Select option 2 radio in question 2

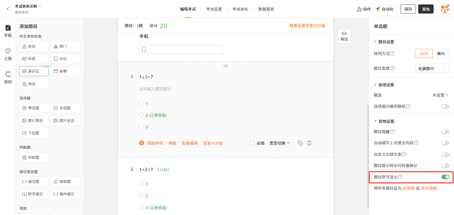pos(141,195)
